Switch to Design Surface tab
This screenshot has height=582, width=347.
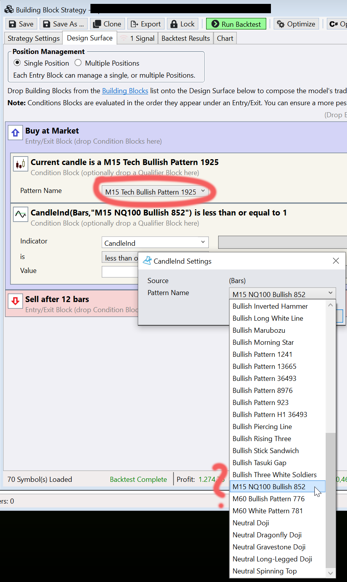pyautogui.click(x=90, y=38)
